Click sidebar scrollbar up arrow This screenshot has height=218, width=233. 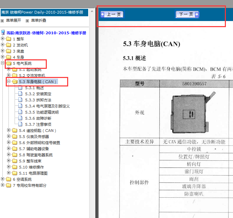(92, 11)
